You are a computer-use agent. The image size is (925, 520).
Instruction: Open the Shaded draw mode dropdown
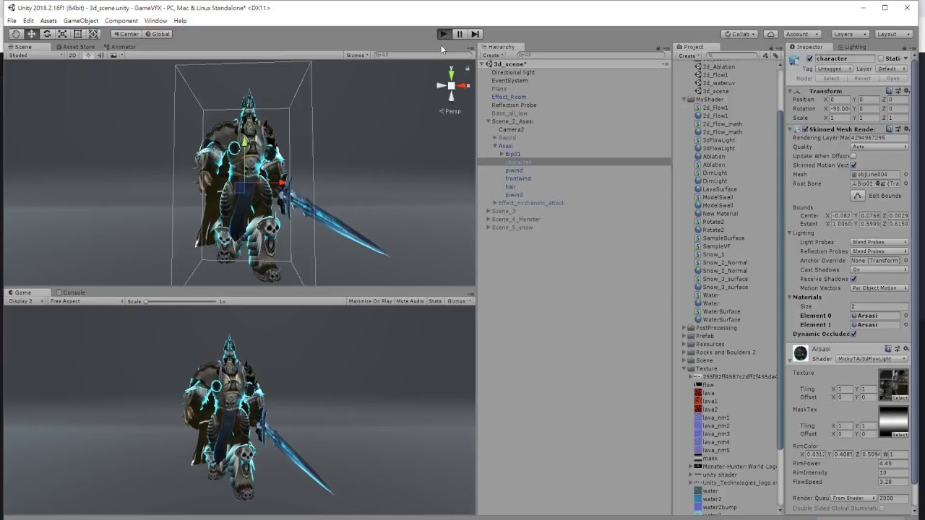35,55
